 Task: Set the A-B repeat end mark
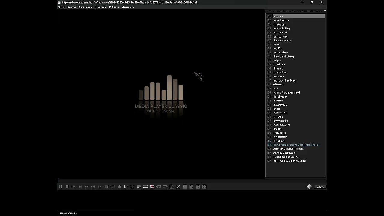(165, 187)
